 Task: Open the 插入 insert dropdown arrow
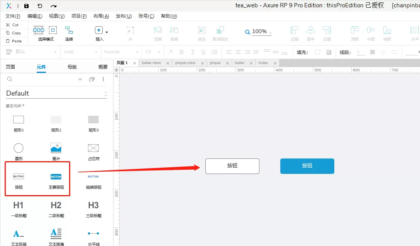pyautogui.click(x=107, y=32)
